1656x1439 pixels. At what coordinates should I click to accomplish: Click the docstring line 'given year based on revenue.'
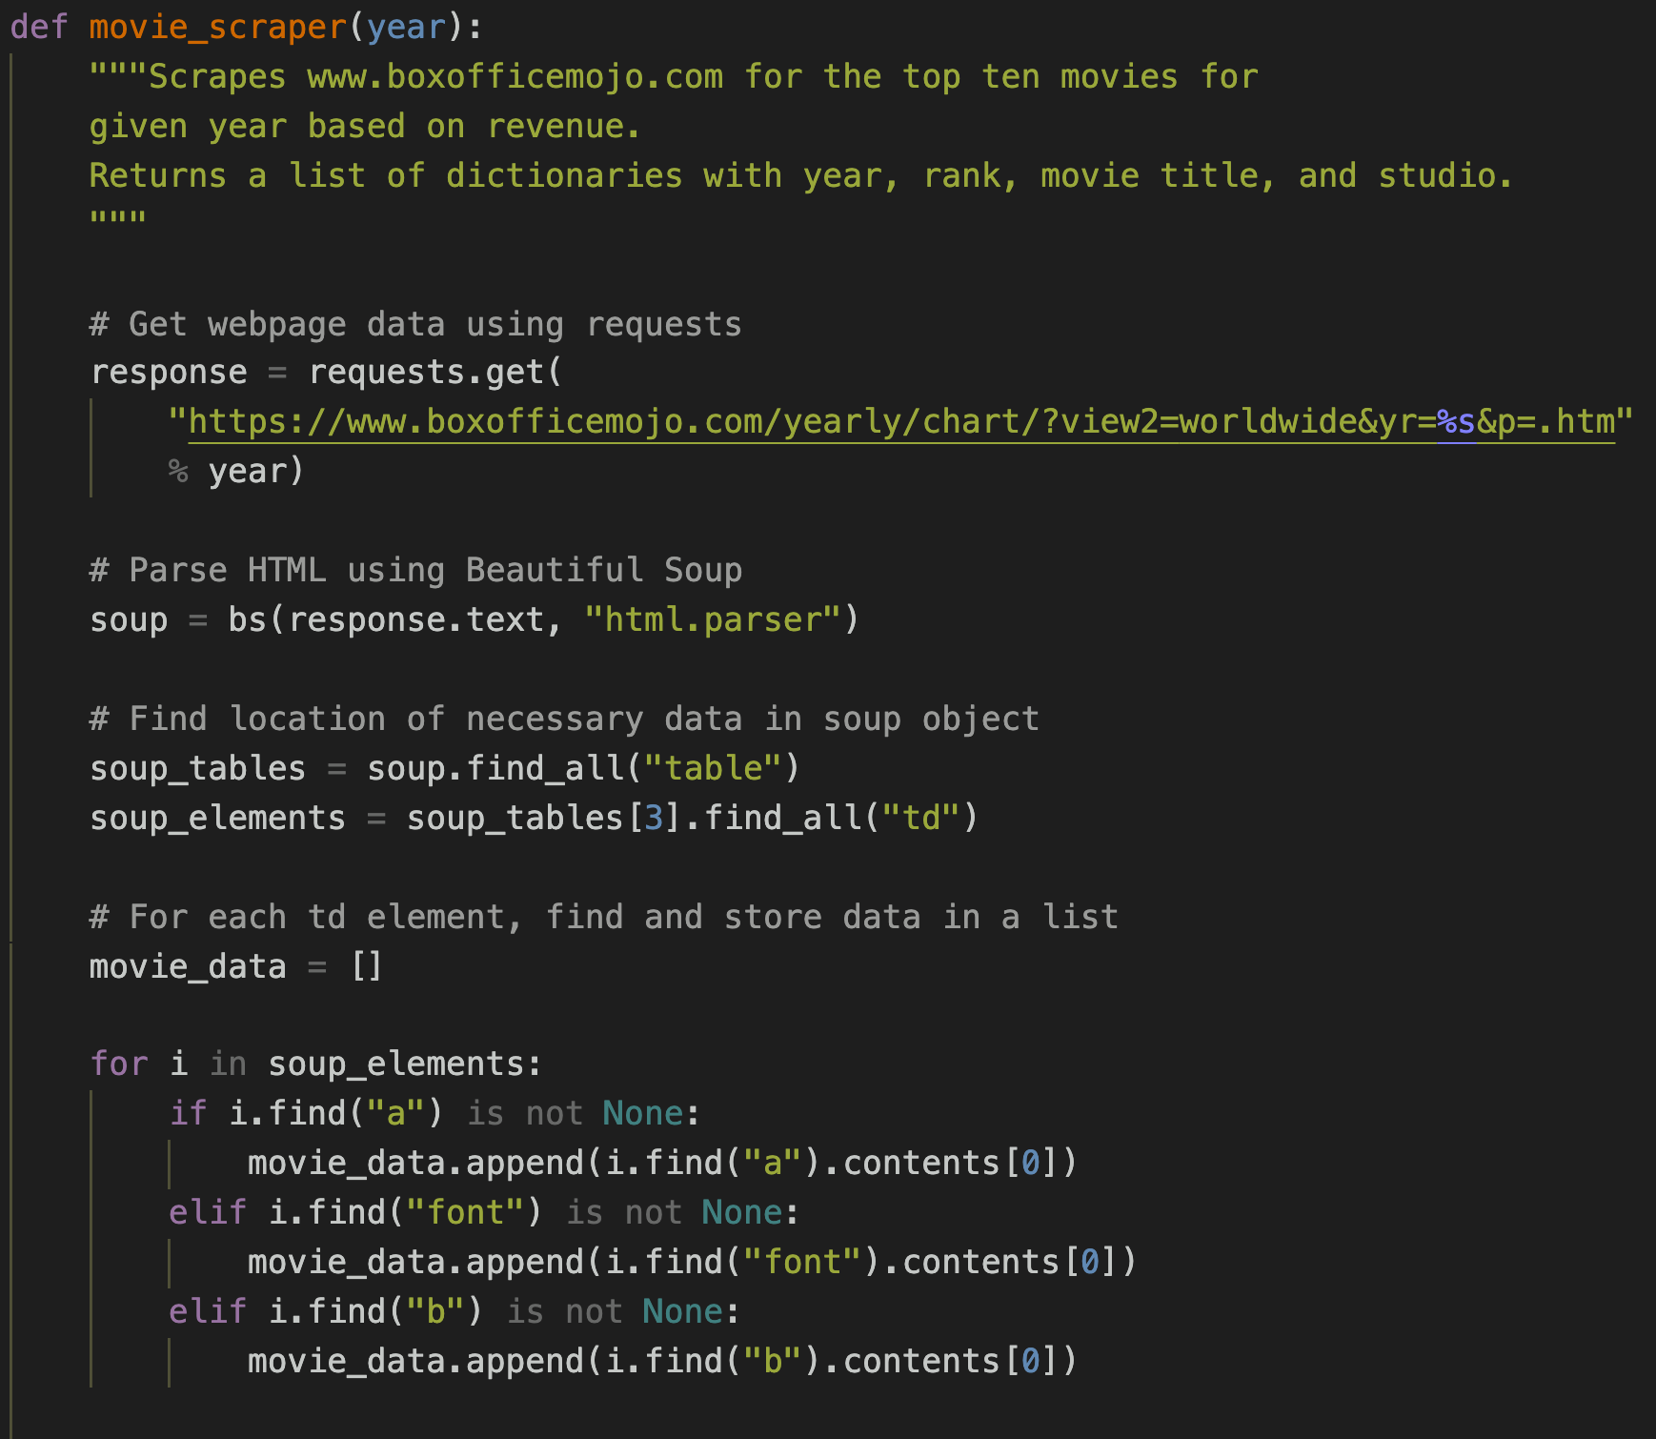365,126
